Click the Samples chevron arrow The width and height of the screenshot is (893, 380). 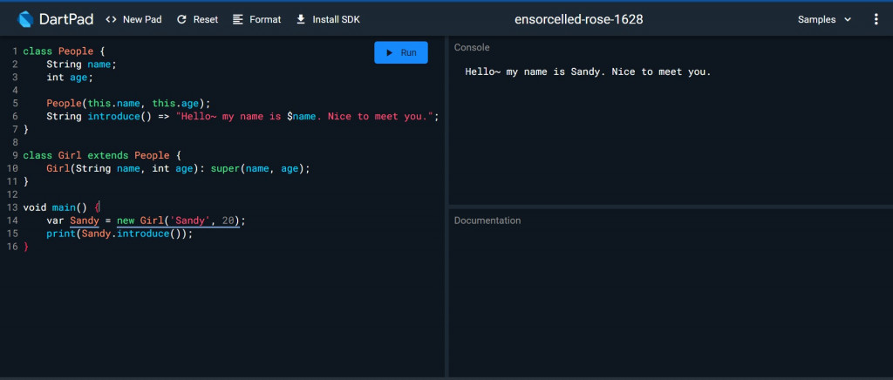click(848, 19)
